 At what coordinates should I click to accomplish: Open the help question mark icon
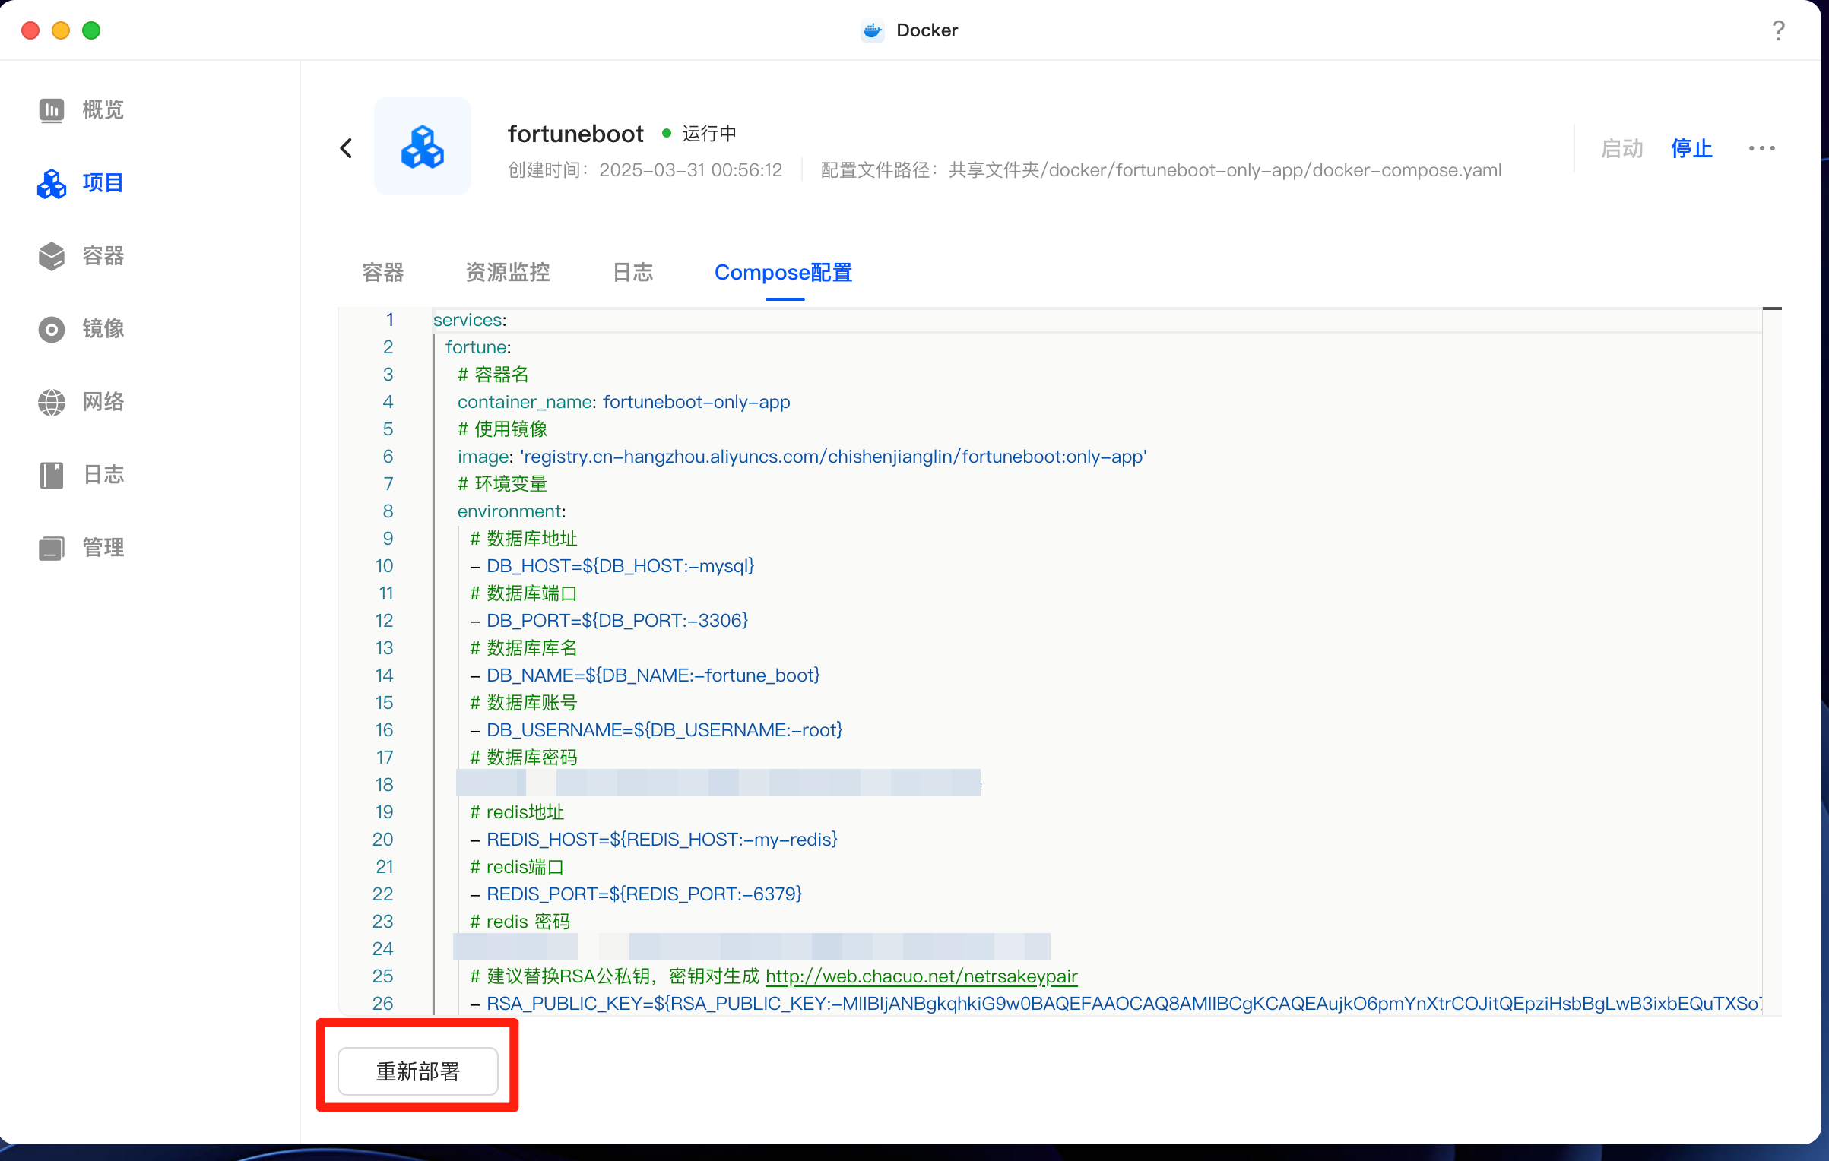click(x=1778, y=30)
